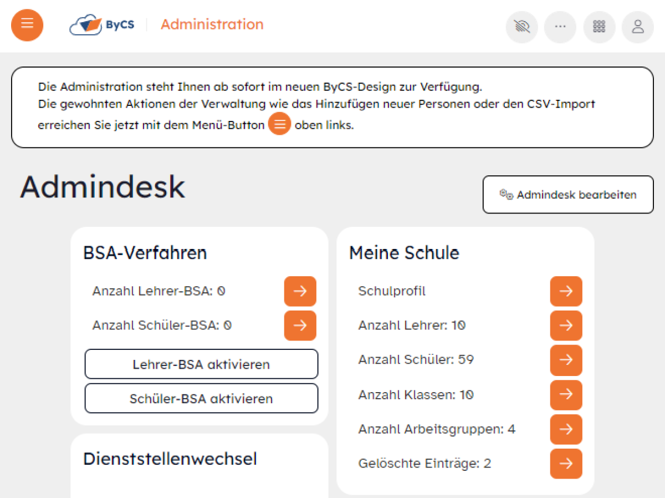Click the Lehrer-BSA aktivieren button
This screenshot has height=498, width=665.
[201, 364]
